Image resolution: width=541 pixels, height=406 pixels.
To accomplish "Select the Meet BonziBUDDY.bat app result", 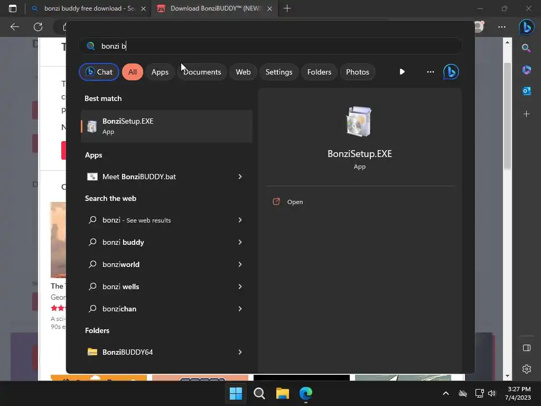I will pos(158,177).
